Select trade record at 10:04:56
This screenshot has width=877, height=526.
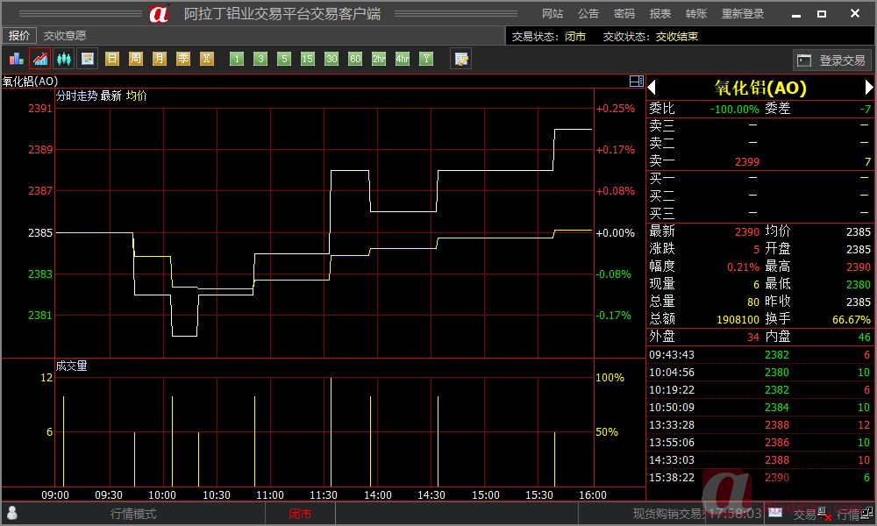click(x=759, y=372)
